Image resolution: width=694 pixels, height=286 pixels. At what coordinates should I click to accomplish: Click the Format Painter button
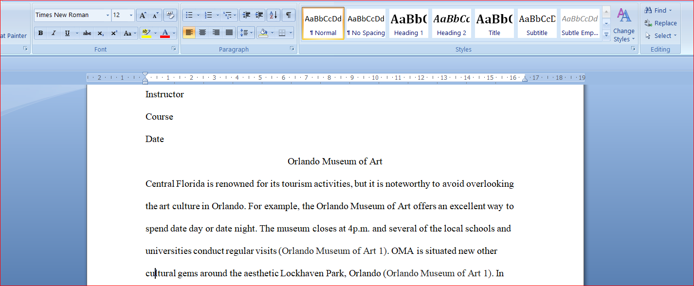[x=14, y=36]
